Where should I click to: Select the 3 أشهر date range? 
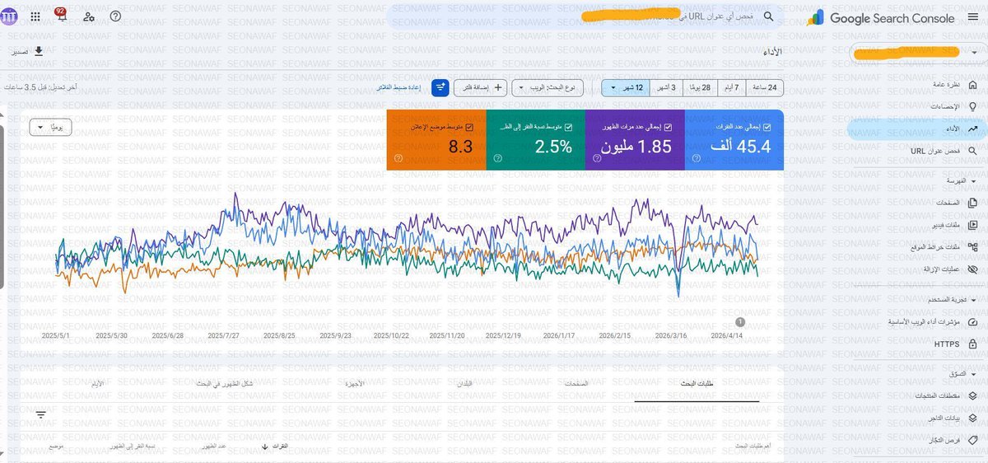[666, 87]
